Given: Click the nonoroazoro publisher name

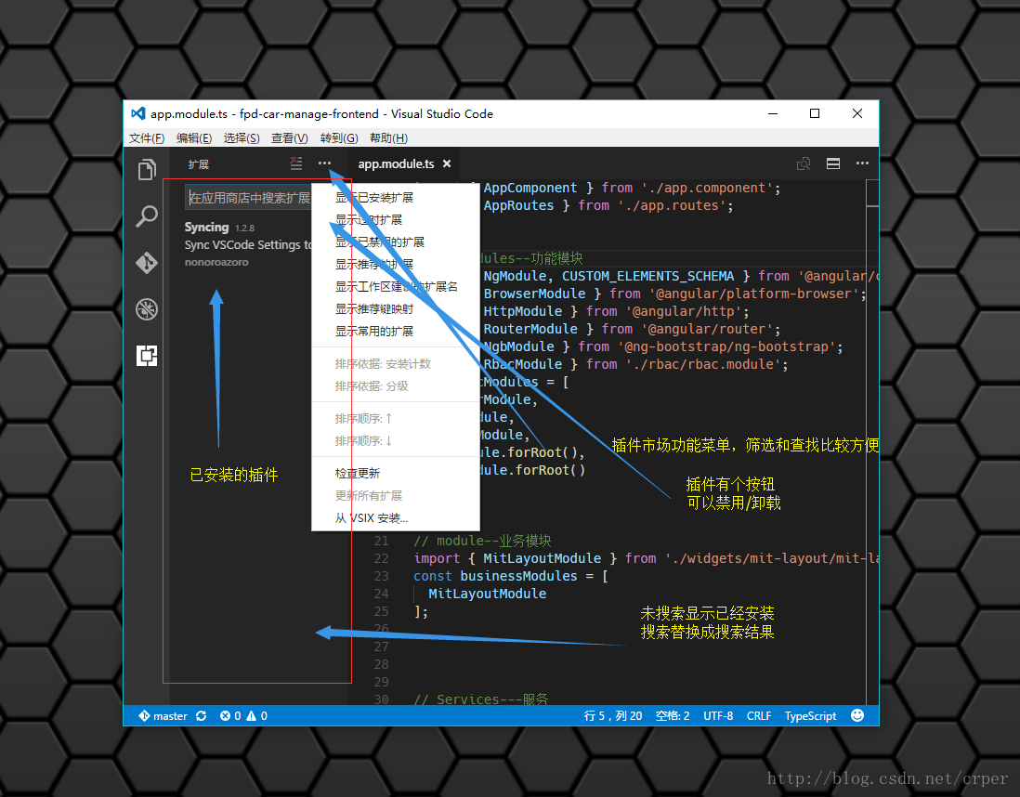Looking at the screenshot, I should (216, 262).
